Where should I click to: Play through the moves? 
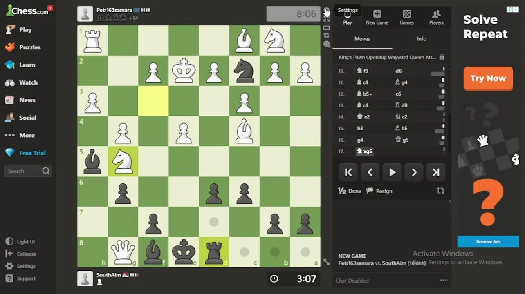click(392, 172)
